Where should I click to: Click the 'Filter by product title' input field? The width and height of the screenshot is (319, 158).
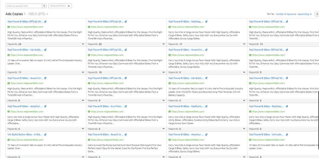(24, 6)
